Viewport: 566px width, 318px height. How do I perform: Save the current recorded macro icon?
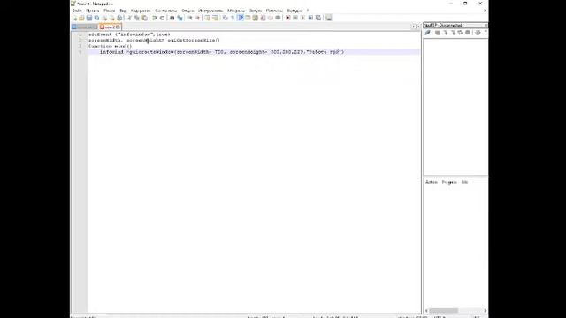pos(317,18)
